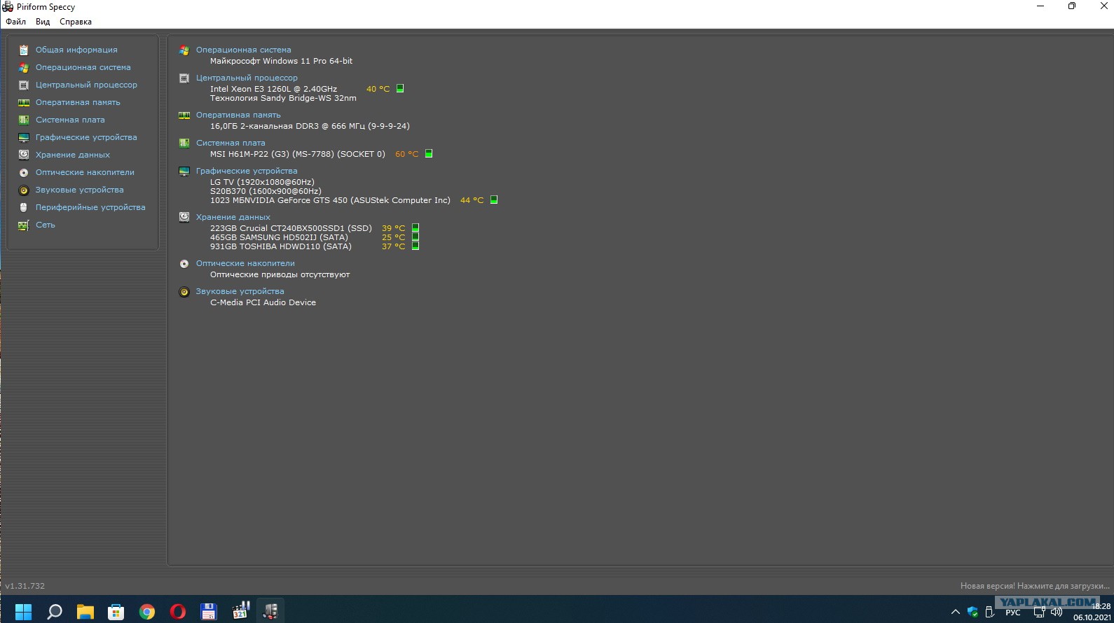This screenshot has height=623, width=1114.
Task: Click the 16,0ГБ 2-канальная DDR3 memory line
Action: tap(310, 126)
